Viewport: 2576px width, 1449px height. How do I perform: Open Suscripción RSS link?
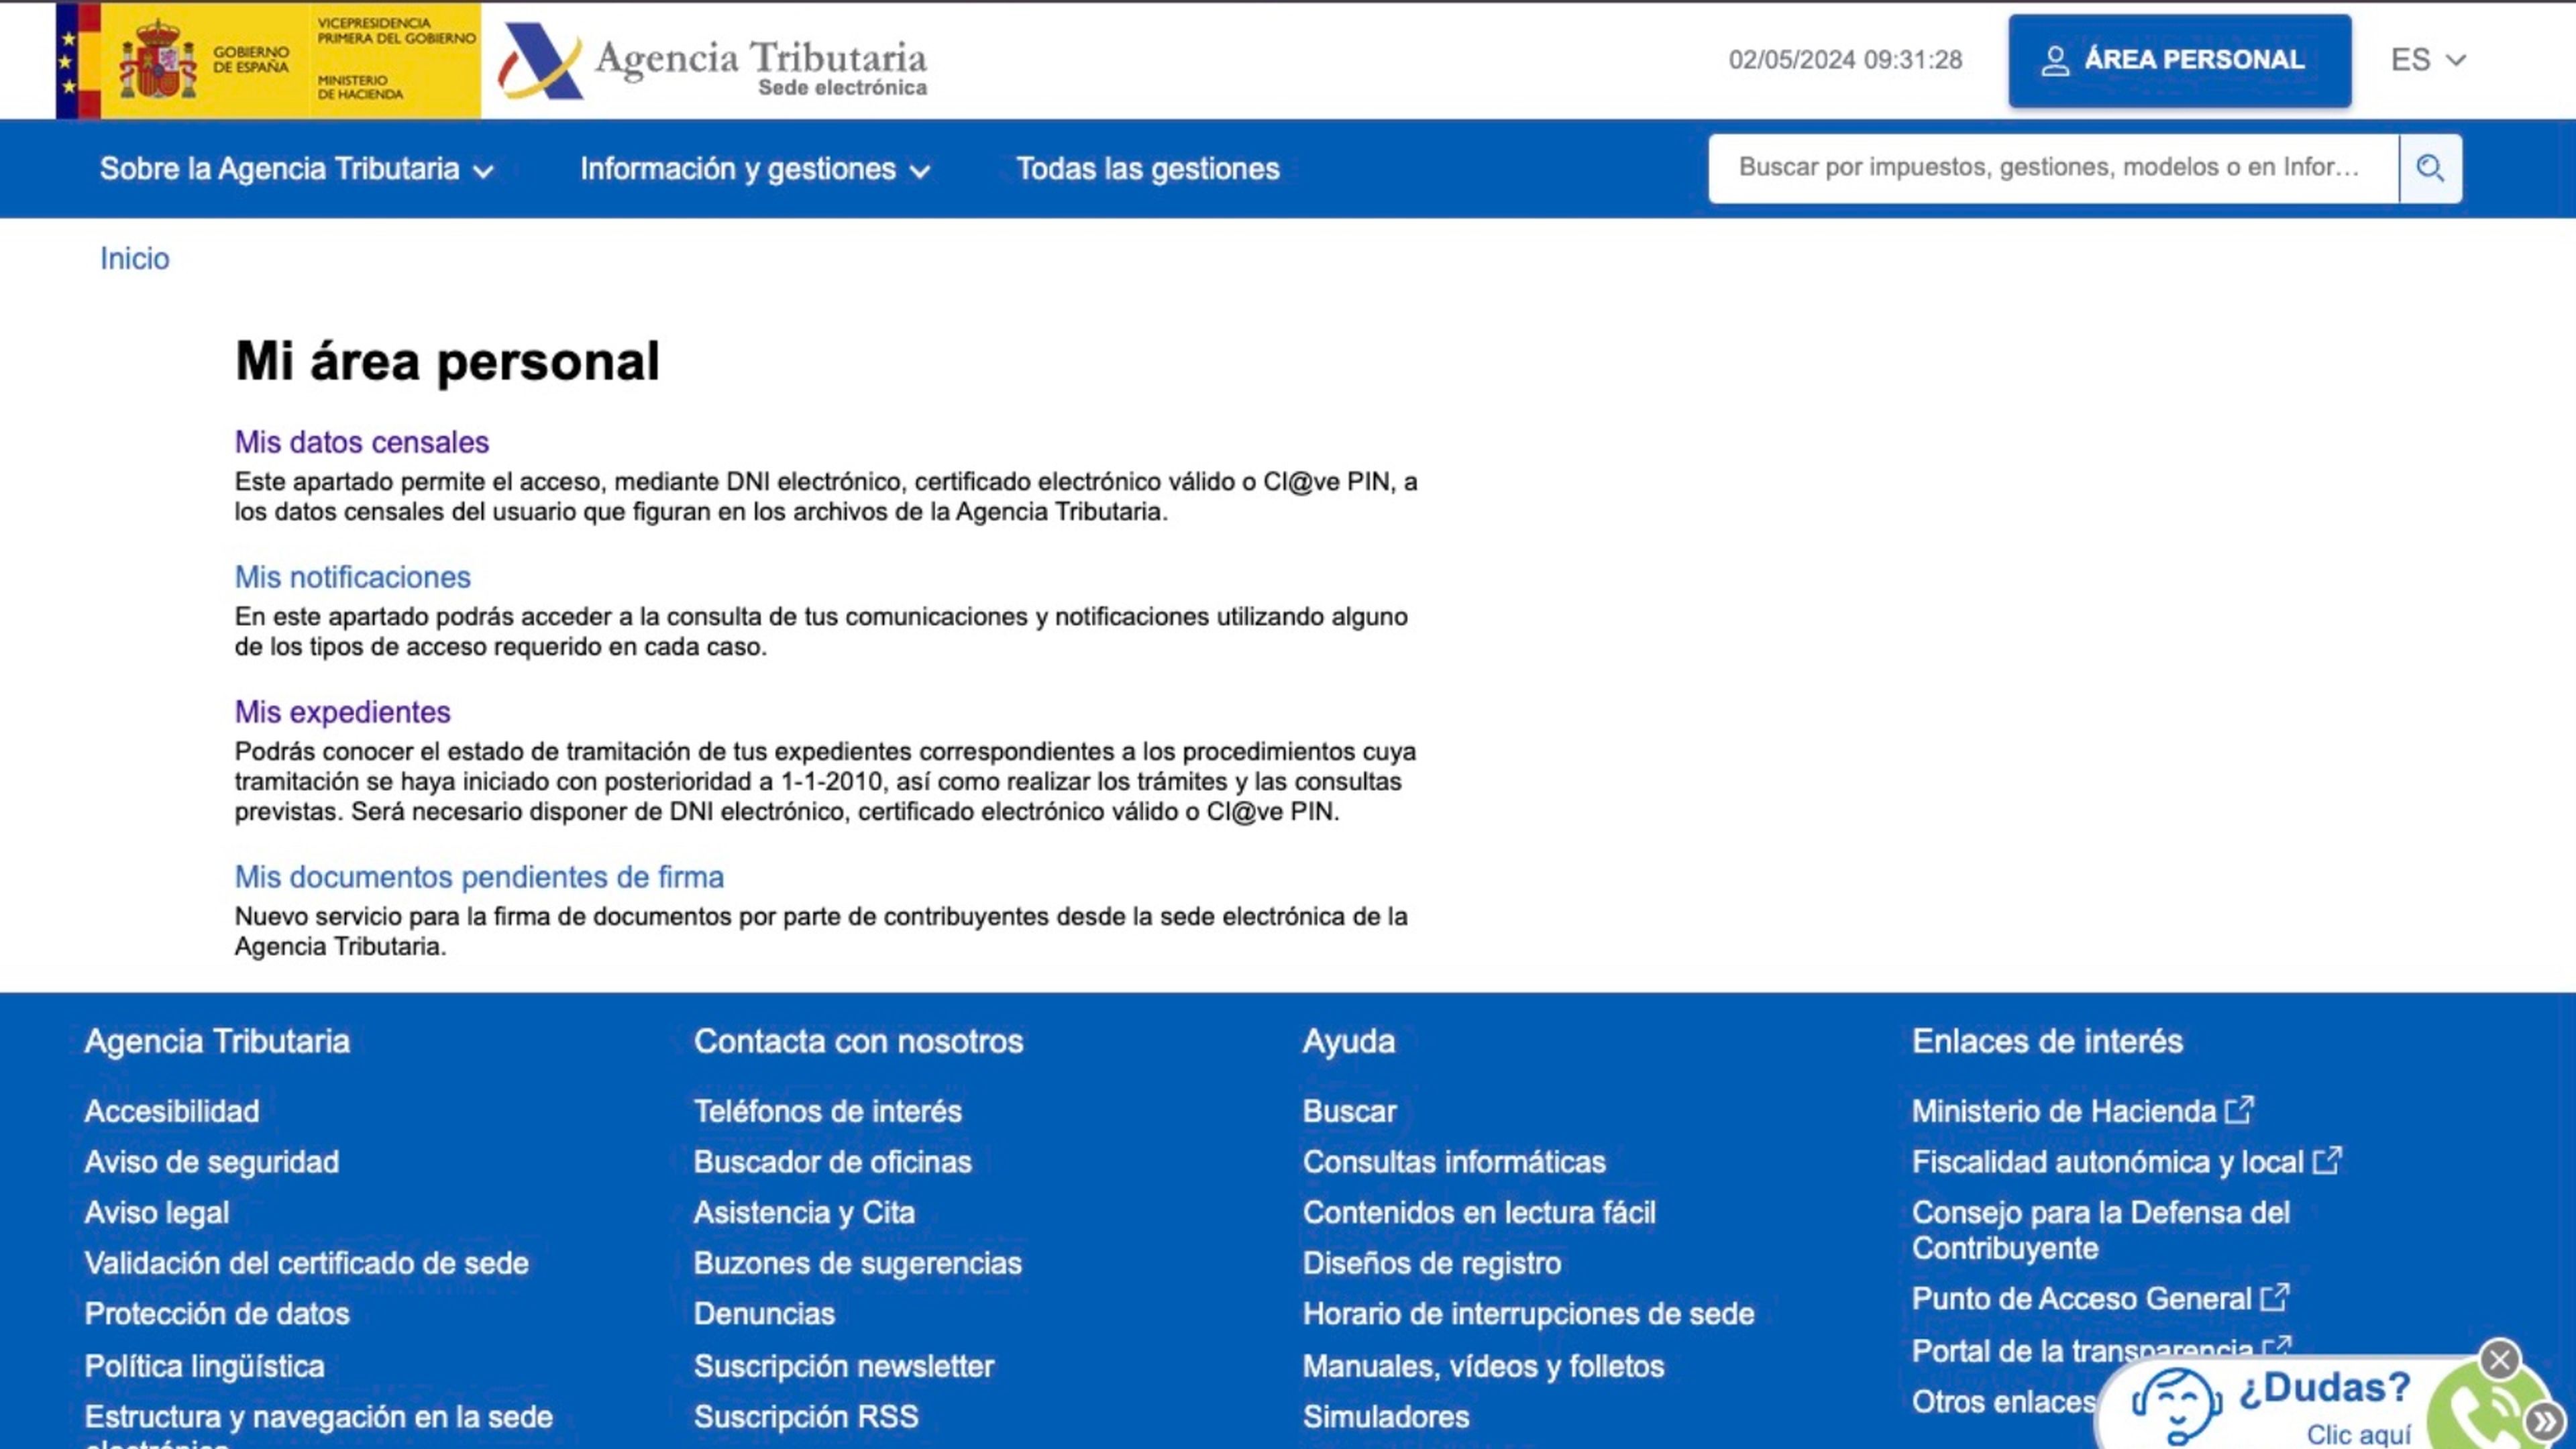coord(806,1417)
